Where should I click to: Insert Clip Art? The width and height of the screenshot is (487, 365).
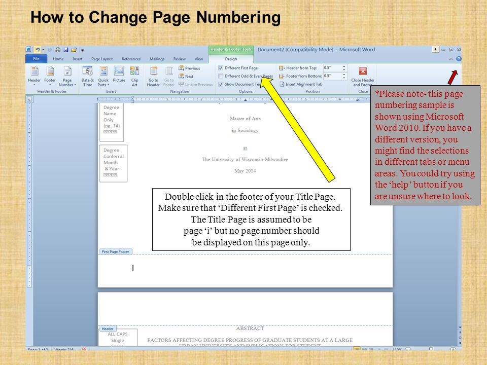tap(134, 76)
